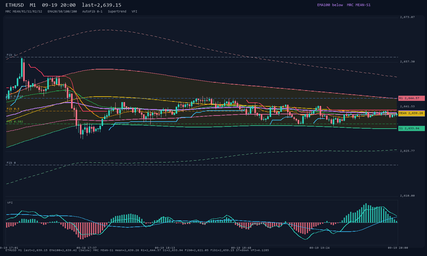This screenshot has width=427, height=256.
Task: Select the 09-19 17:37 time axis label
Action: coord(87,248)
